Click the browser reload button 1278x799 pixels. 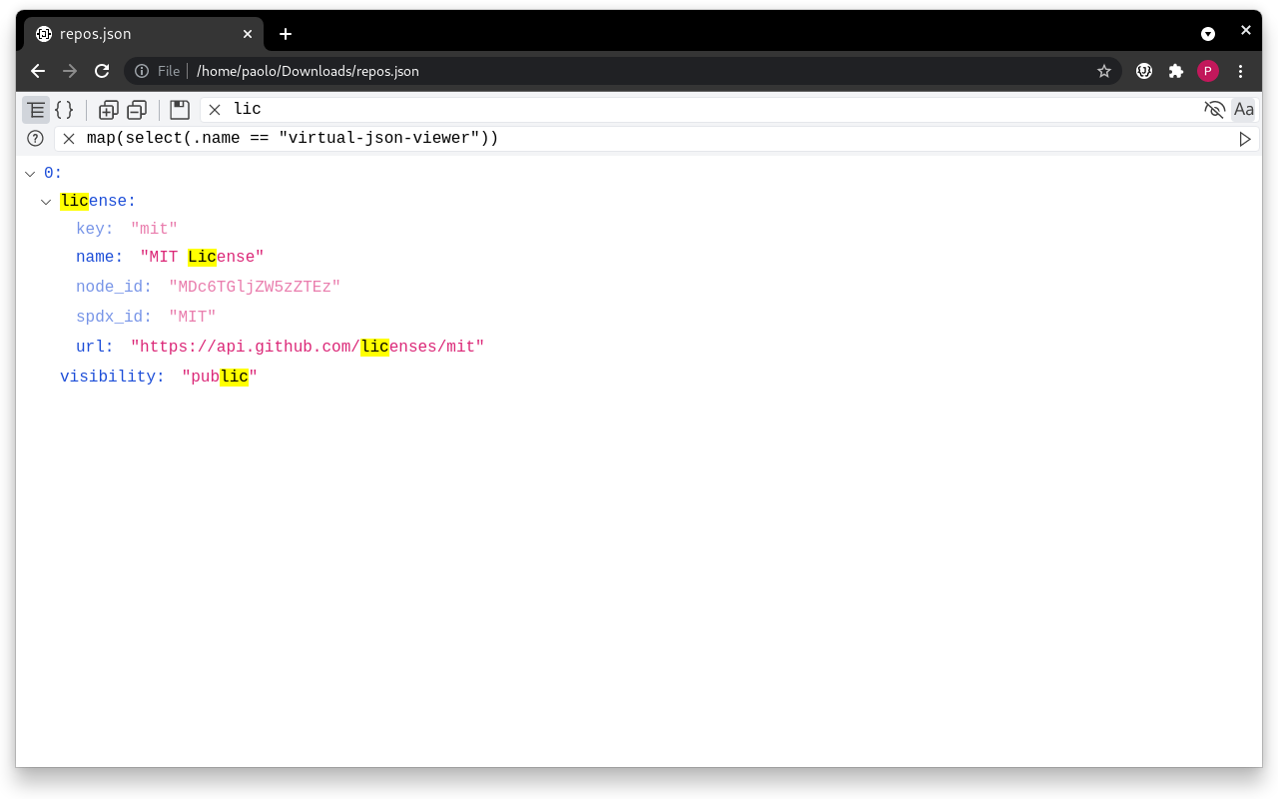[102, 71]
